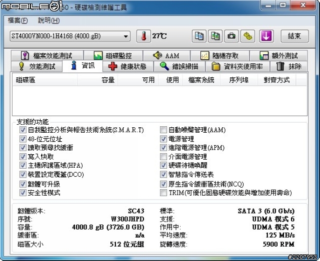Click the 結束 exit button
Screen dimensions: 320x261
tap(294, 36)
